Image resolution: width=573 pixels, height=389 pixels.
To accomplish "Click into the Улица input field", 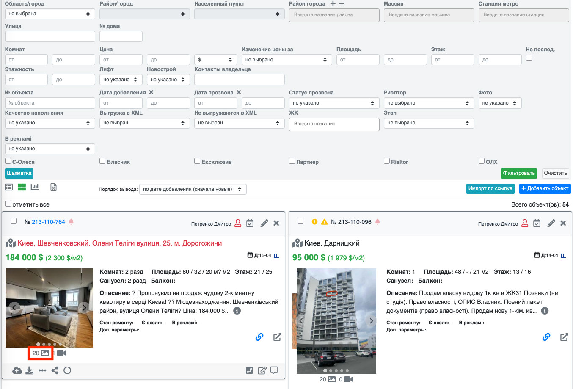I will [x=50, y=36].
